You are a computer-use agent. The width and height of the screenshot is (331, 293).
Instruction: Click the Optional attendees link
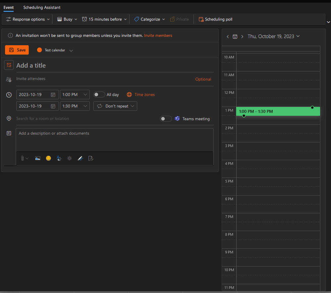(x=203, y=79)
